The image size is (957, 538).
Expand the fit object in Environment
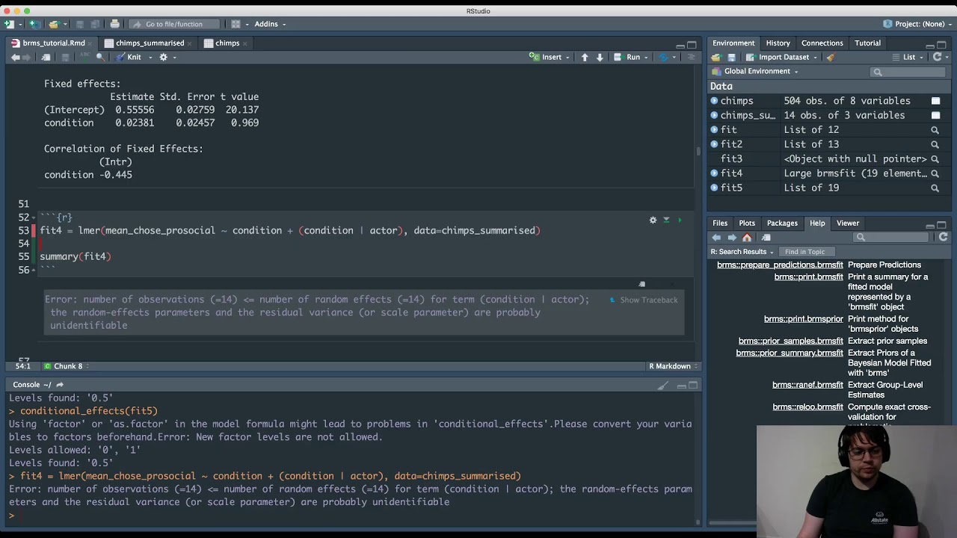(x=714, y=130)
